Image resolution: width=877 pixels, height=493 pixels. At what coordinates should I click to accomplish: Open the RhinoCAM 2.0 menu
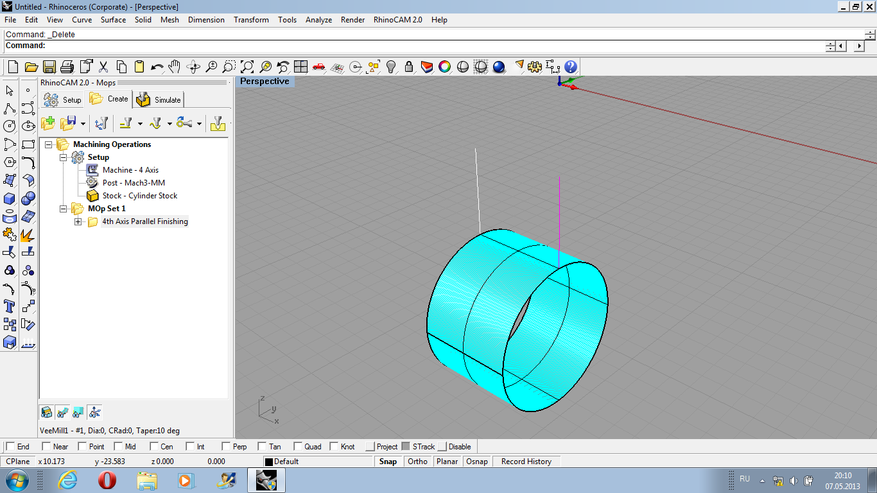tap(398, 20)
